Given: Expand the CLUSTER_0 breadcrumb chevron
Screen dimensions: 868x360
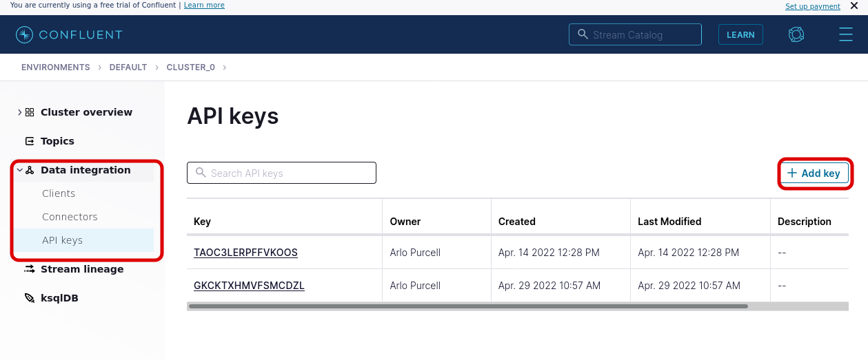Looking at the screenshot, I should point(225,67).
